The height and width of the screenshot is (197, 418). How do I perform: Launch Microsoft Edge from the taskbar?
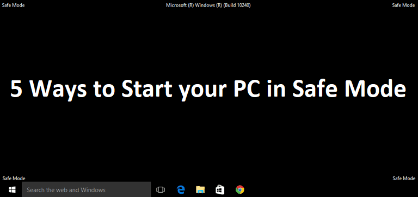tap(181, 189)
